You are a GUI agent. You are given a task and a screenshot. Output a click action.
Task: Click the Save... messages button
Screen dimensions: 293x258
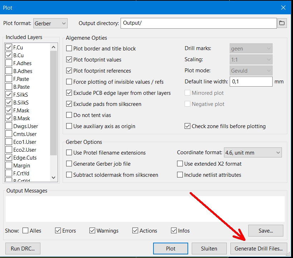266,231
